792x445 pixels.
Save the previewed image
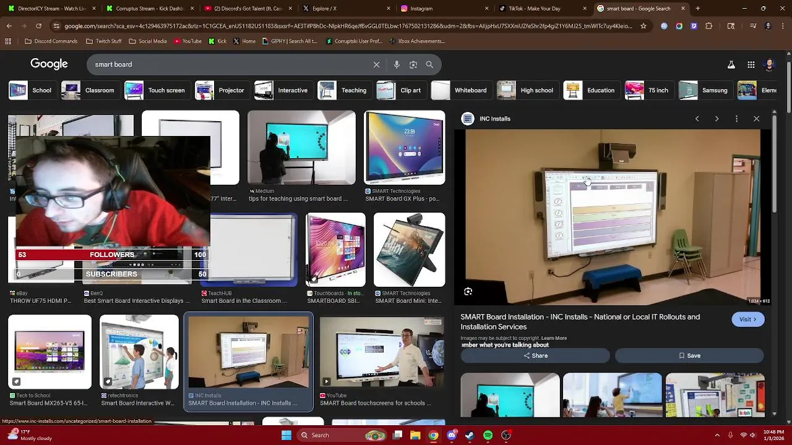[689, 356]
